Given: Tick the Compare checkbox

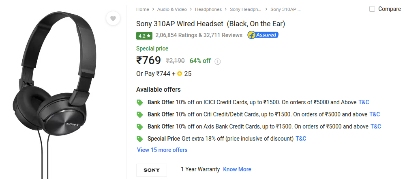Looking at the screenshot, I should [372, 9].
